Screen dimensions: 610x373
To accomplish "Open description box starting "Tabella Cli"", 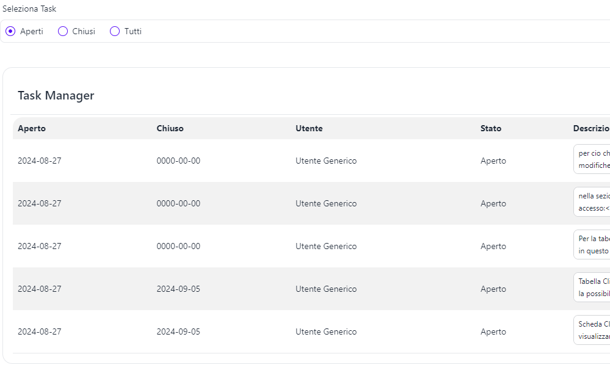I will (592, 288).
